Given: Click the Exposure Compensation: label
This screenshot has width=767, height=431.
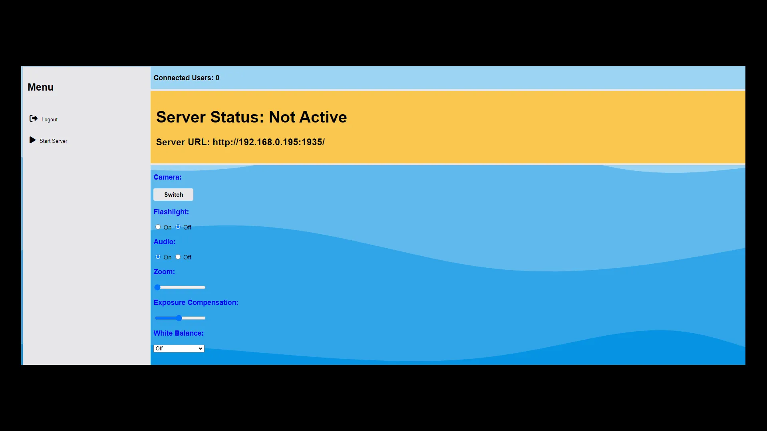Looking at the screenshot, I should coord(196,302).
